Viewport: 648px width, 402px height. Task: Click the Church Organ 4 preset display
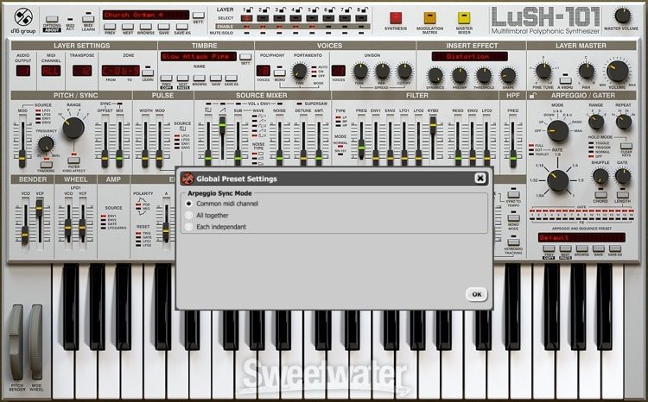tap(146, 16)
